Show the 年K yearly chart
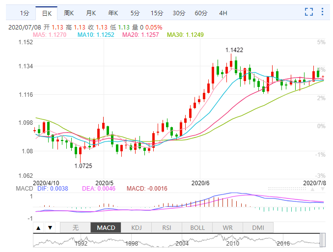The image size is (333, 252). tap(113, 13)
